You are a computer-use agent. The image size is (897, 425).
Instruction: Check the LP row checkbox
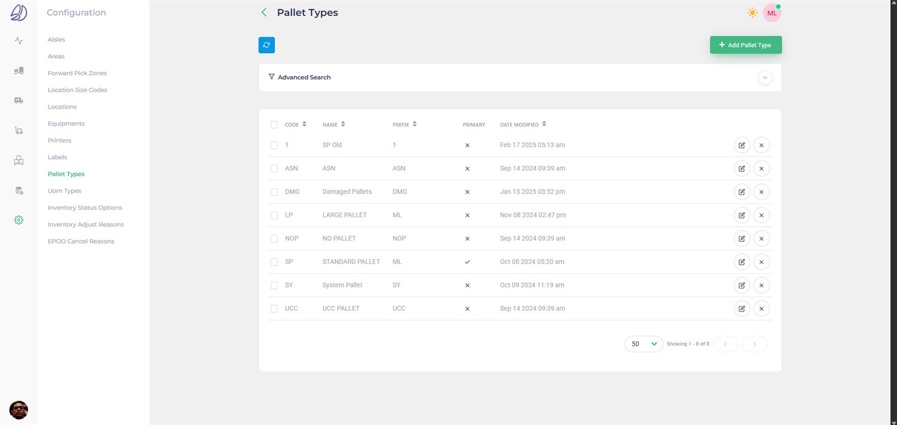click(x=274, y=215)
